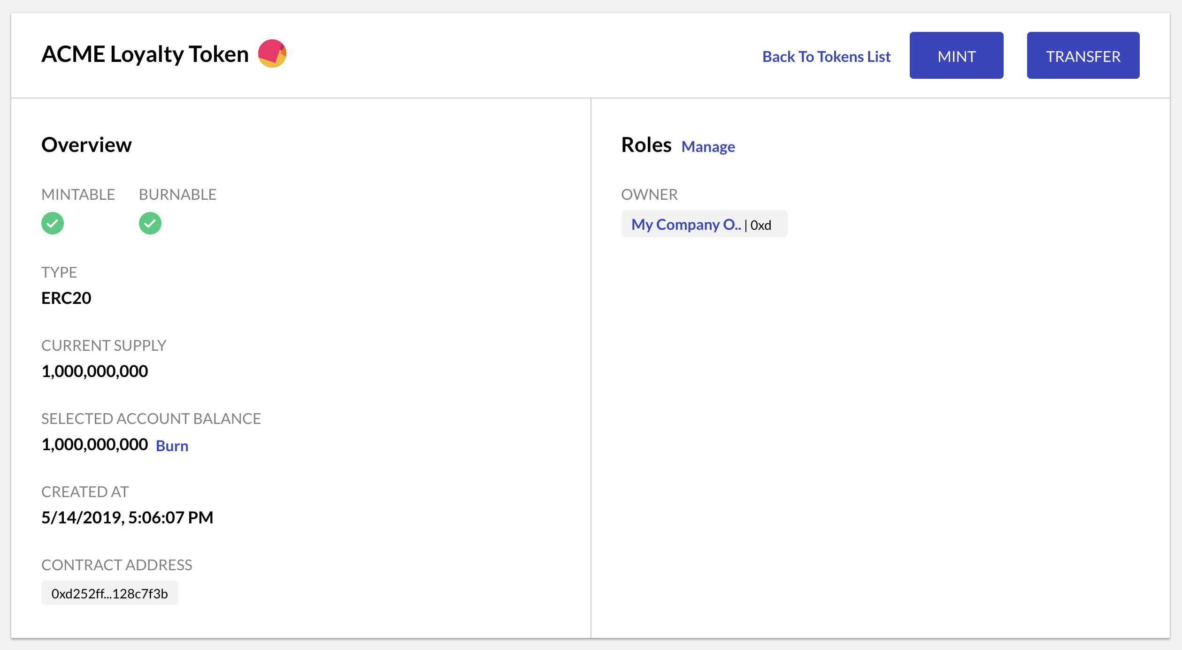
Task: Burn tokens via the Burn link
Action: [172, 446]
